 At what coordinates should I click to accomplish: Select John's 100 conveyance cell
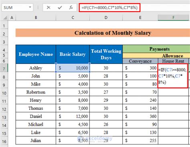coord(140,76)
